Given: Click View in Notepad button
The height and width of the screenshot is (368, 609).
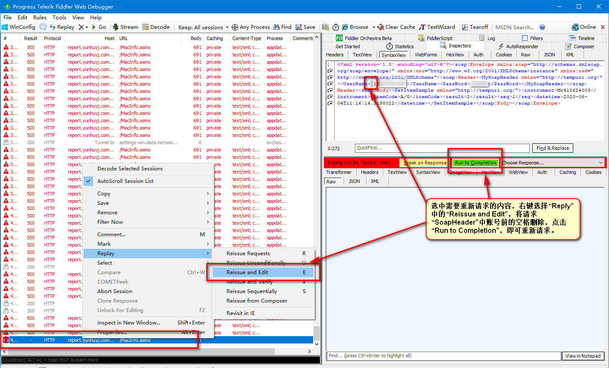Looking at the screenshot, I should pyautogui.click(x=583, y=356).
